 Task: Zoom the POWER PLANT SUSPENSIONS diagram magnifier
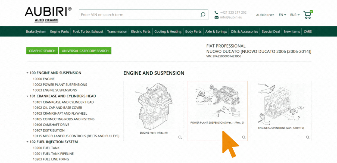[244, 137]
